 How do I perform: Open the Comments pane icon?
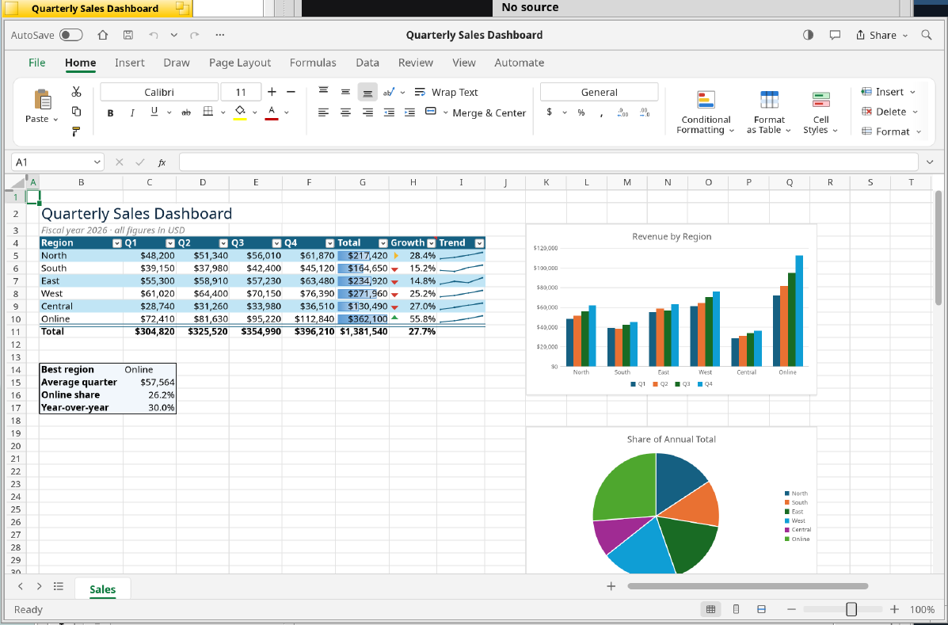[835, 35]
